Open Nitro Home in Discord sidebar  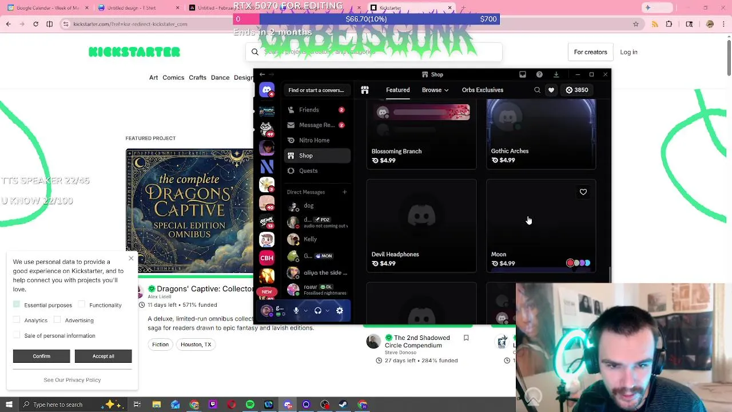317,140
